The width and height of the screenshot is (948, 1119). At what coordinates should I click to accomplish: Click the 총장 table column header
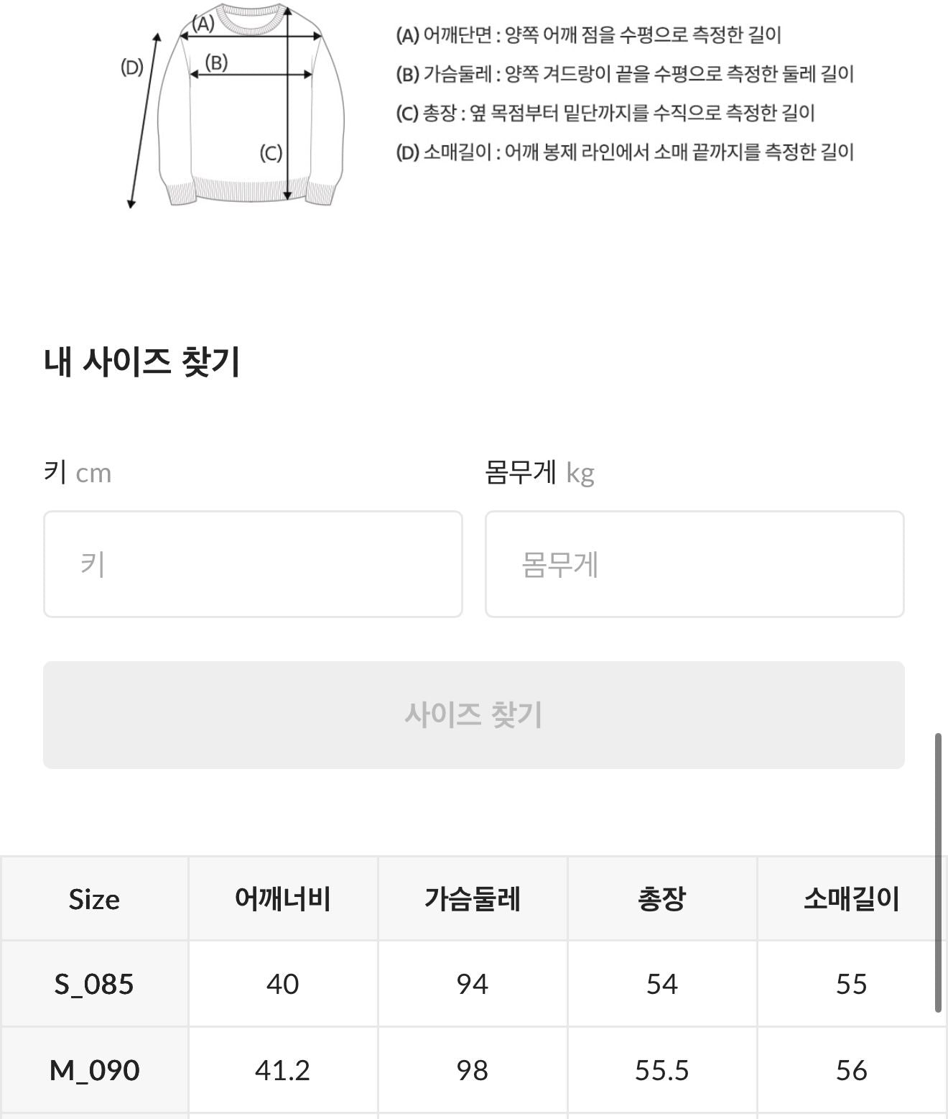coord(661,899)
